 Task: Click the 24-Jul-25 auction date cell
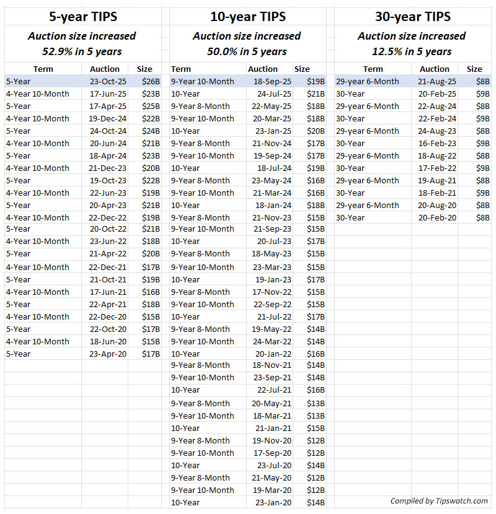click(273, 94)
